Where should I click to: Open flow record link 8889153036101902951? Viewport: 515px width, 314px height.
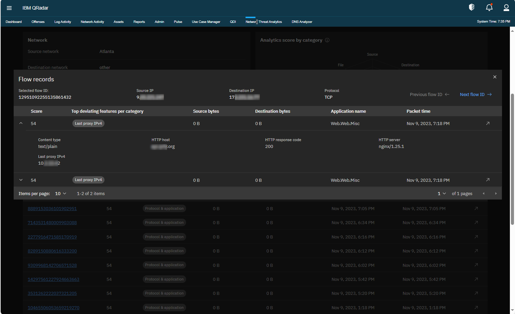pyautogui.click(x=52, y=208)
